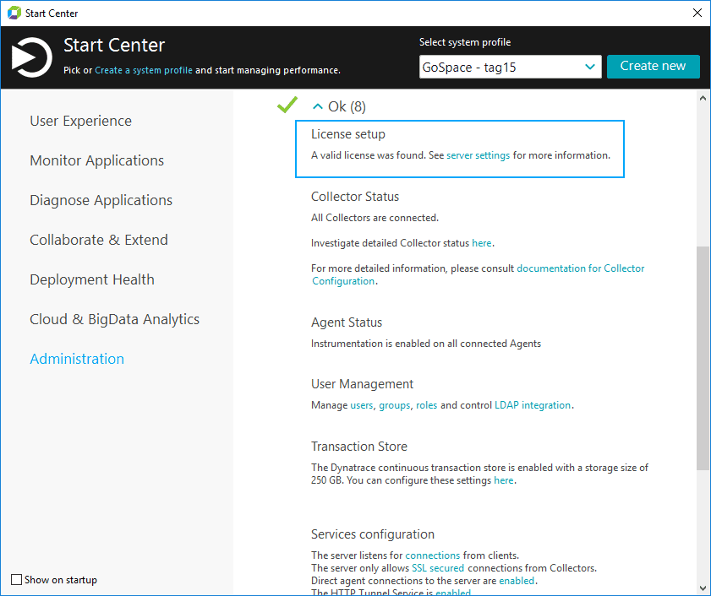Open Monitor Applications section
Screen dimensions: 711x596
click(x=96, y=160)
